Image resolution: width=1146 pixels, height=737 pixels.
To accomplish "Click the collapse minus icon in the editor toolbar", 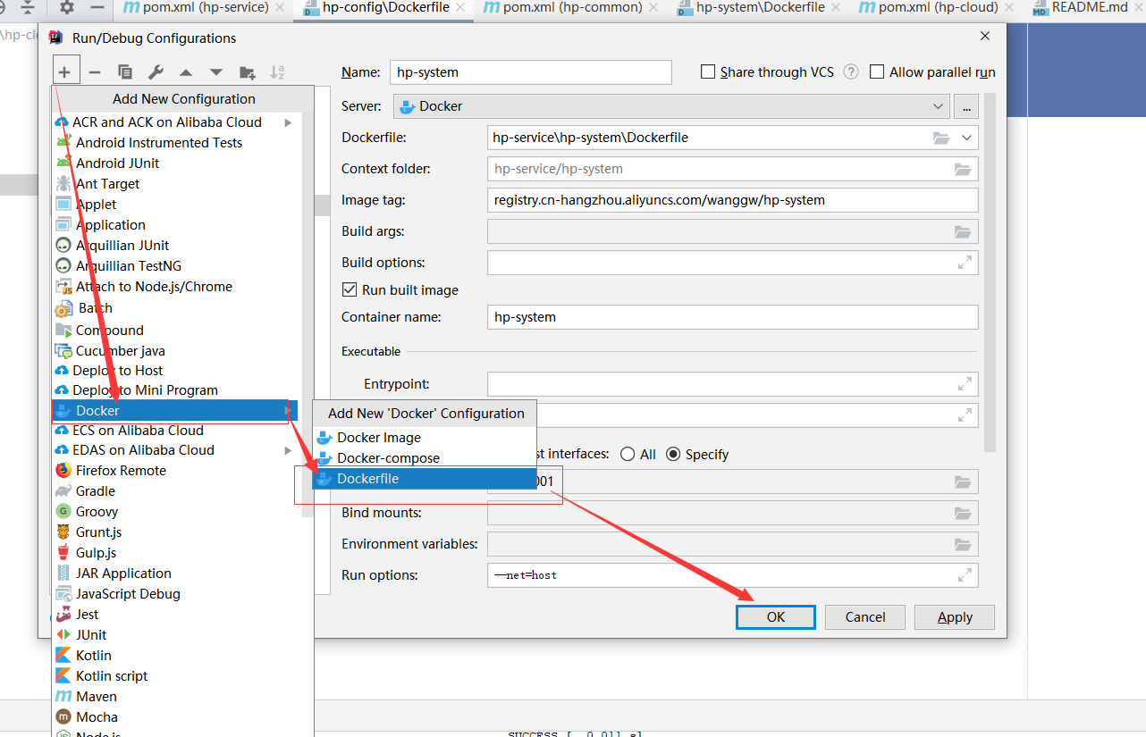I will (x=97, y=7).
